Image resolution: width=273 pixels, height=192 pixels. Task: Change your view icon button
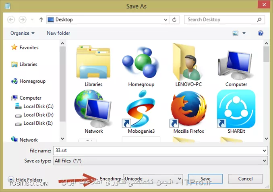(x=236, y=33)
